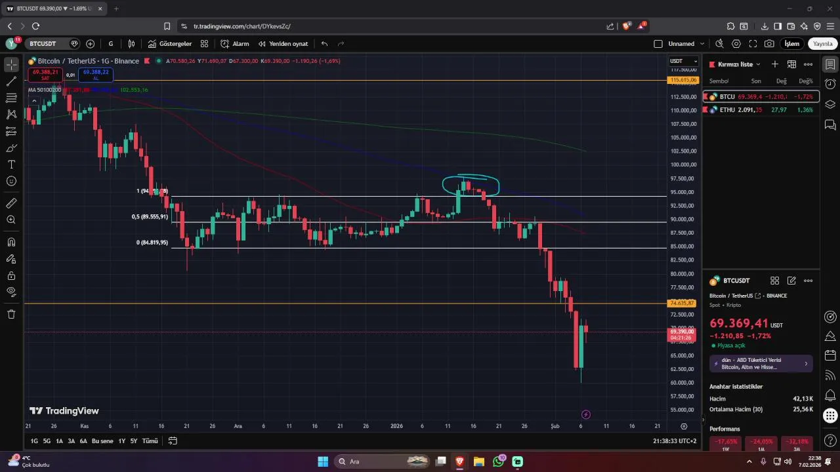
Task: Add symbol to watchlist with plus
Action: pyautogui.click(x=774, y=64)
